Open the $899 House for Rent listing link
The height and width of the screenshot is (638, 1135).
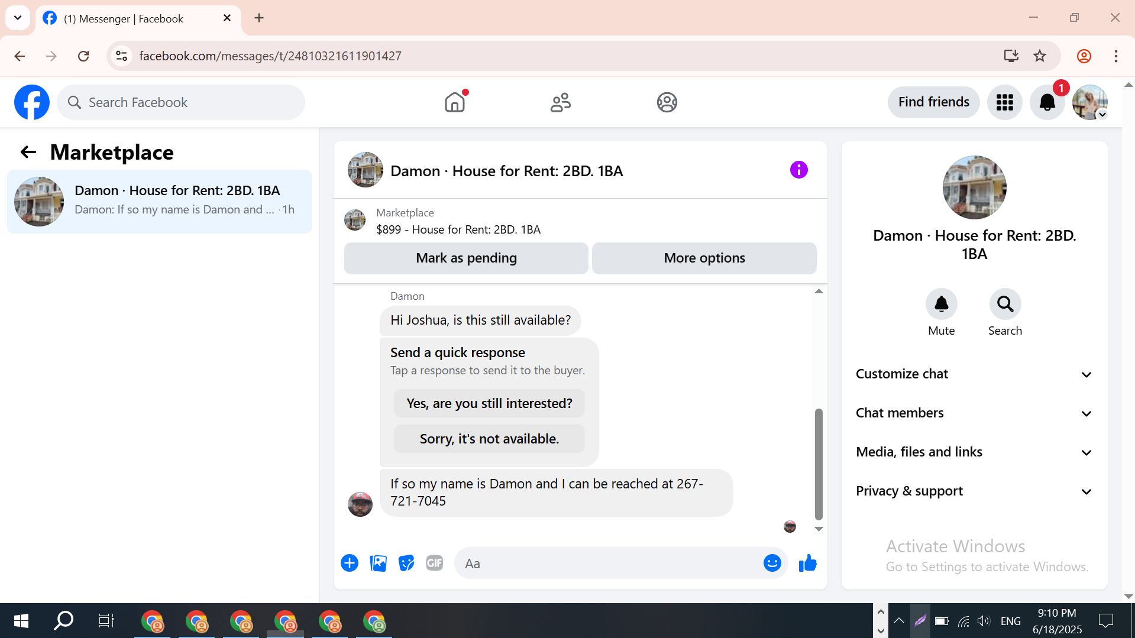458,229
